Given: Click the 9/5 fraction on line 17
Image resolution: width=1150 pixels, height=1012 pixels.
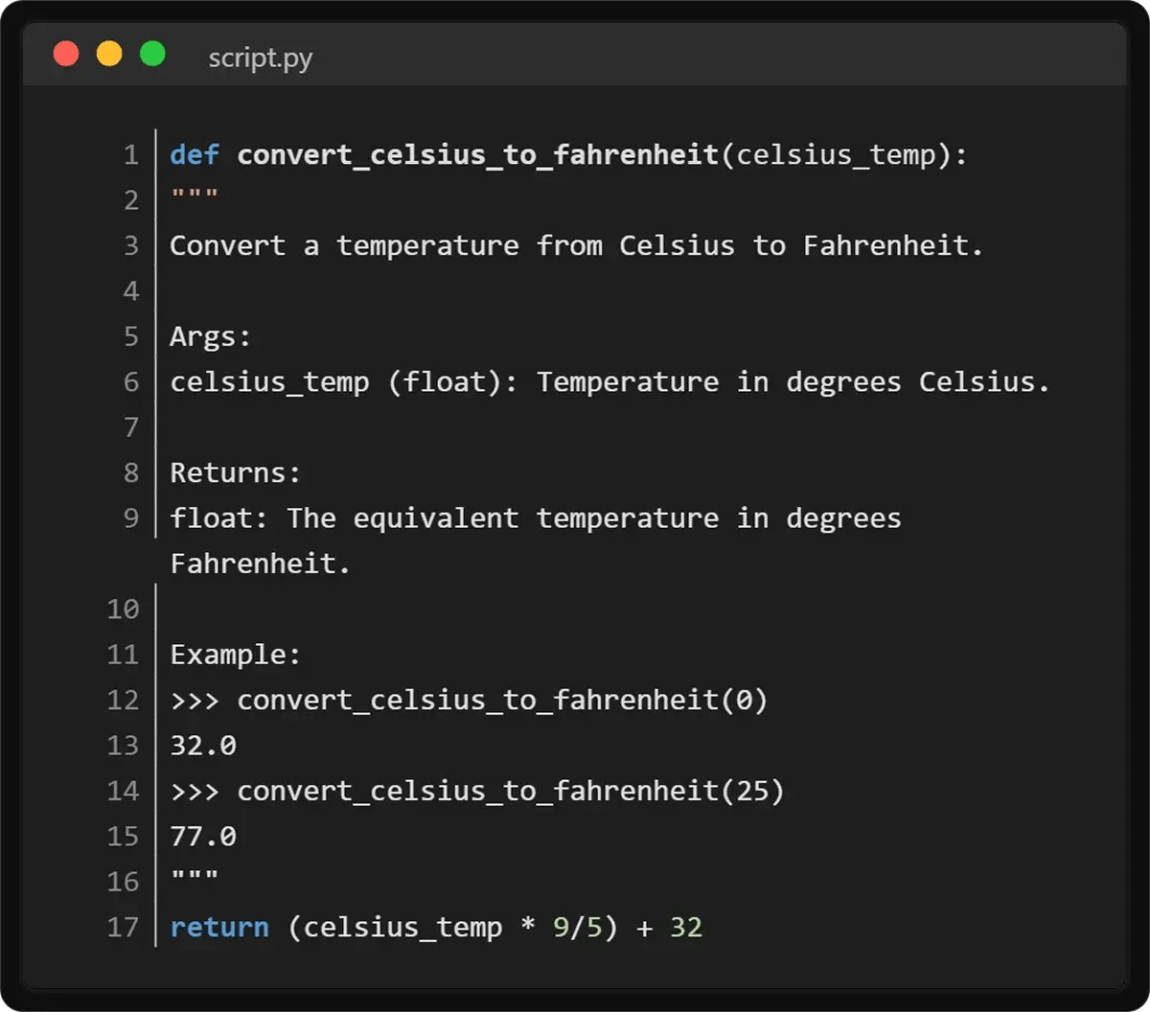Looking at the screenshot, I should pyautogui.click(x=578, y=928).
